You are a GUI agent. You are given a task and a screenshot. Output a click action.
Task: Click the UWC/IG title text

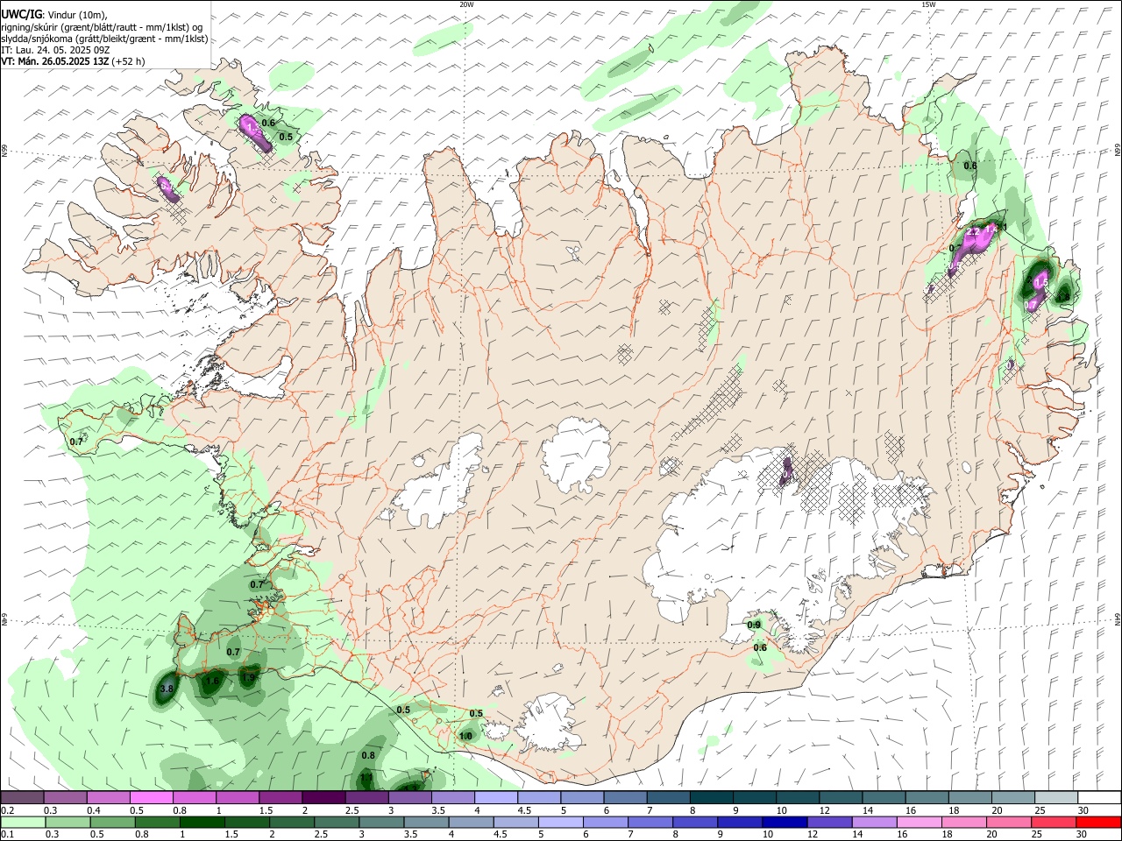(x=21, y=14)
